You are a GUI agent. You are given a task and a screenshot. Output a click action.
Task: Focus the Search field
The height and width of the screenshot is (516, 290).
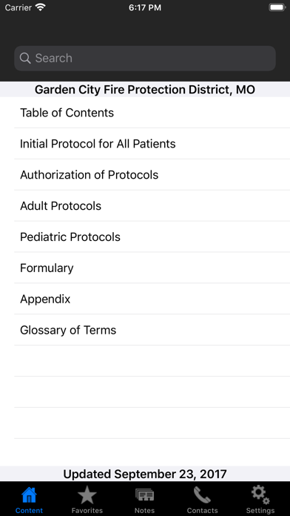(x=145, y=59)
